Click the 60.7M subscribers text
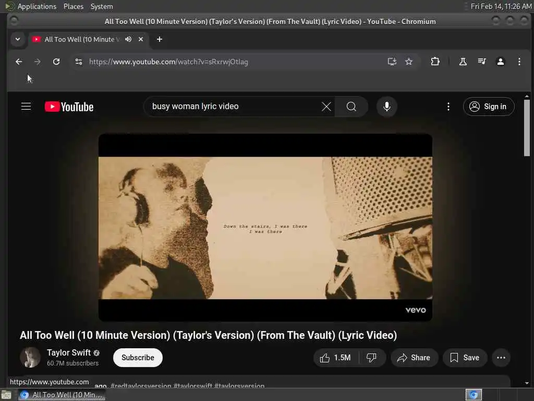Screen dimensions: 534x401 (x=72, y=363)
